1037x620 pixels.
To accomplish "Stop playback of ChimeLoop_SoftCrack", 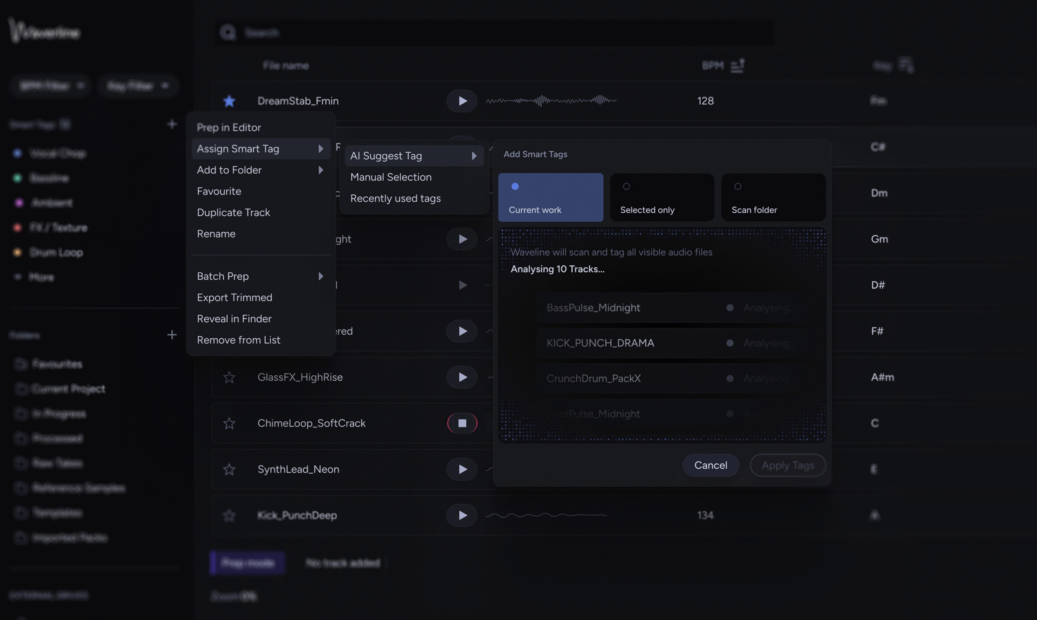I will coord(462,423).
